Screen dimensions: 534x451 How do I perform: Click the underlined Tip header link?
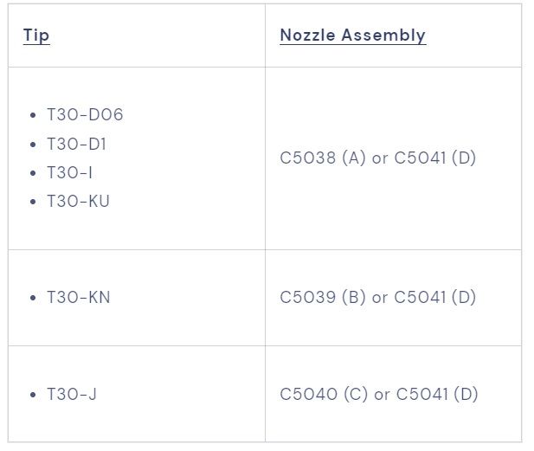coord(36,35)
